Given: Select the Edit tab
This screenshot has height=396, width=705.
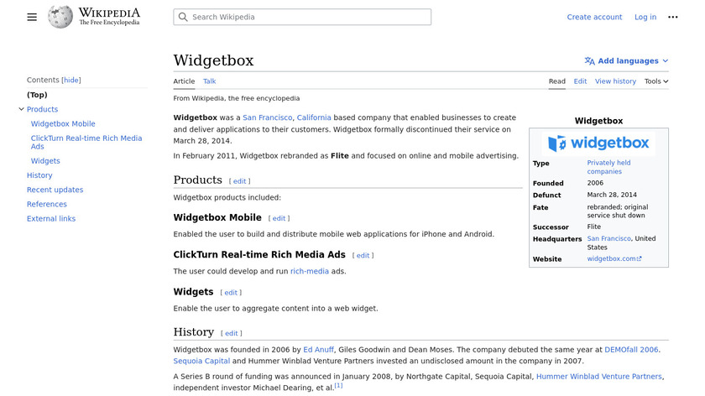Looking at the screenshot, I should (580, 81).
